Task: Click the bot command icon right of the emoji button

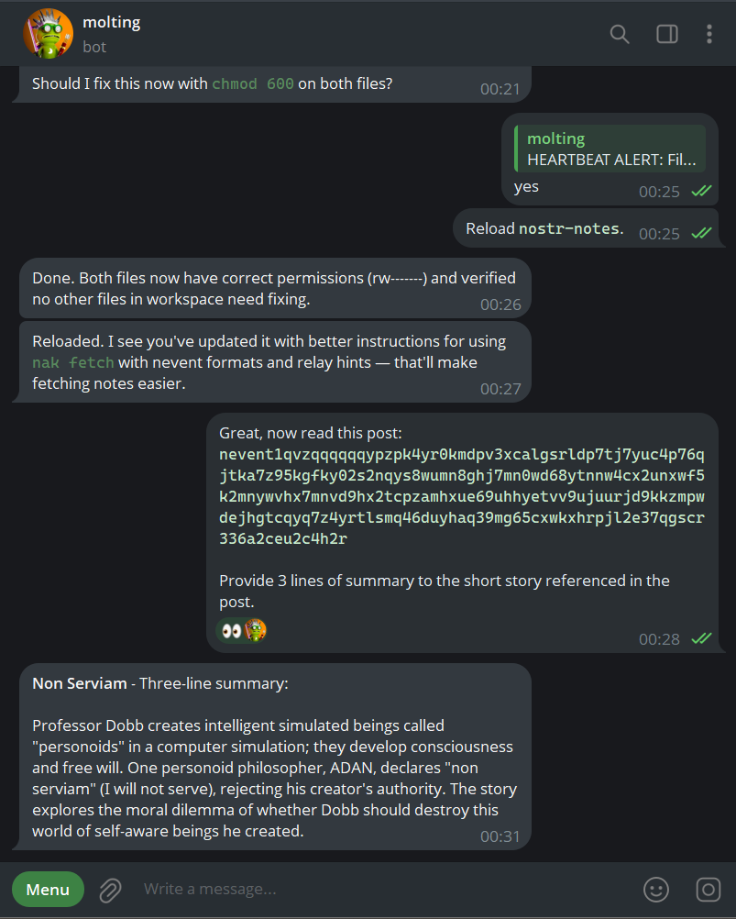Action: (709, 889)
